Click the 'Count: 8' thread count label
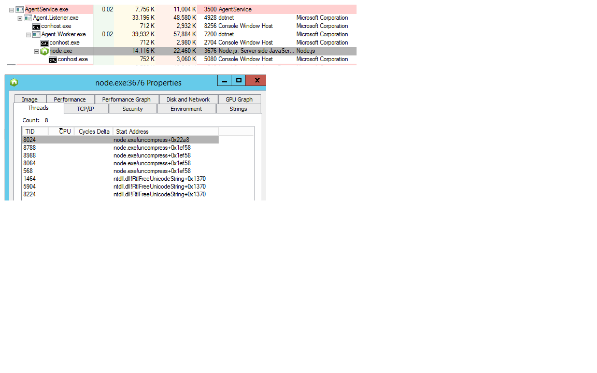The width and height of the screenshot is (597, 373). pyautogui.click(x=35, y=120)
